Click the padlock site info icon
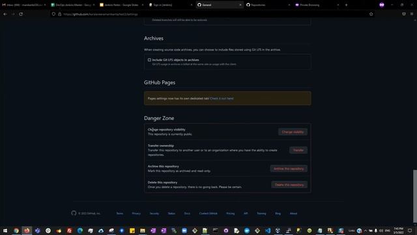The width and height of the screenshot is (417, 235). point(59,14)
